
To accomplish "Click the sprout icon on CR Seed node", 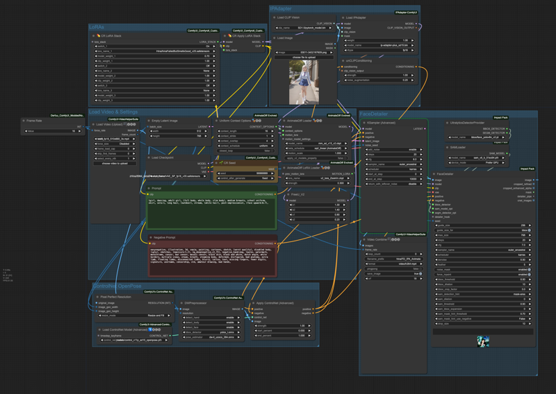I will coord(221,163).
